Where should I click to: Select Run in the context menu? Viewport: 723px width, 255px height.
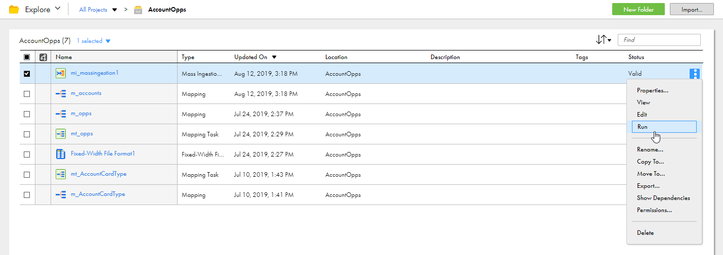click(x=664, y=127)
